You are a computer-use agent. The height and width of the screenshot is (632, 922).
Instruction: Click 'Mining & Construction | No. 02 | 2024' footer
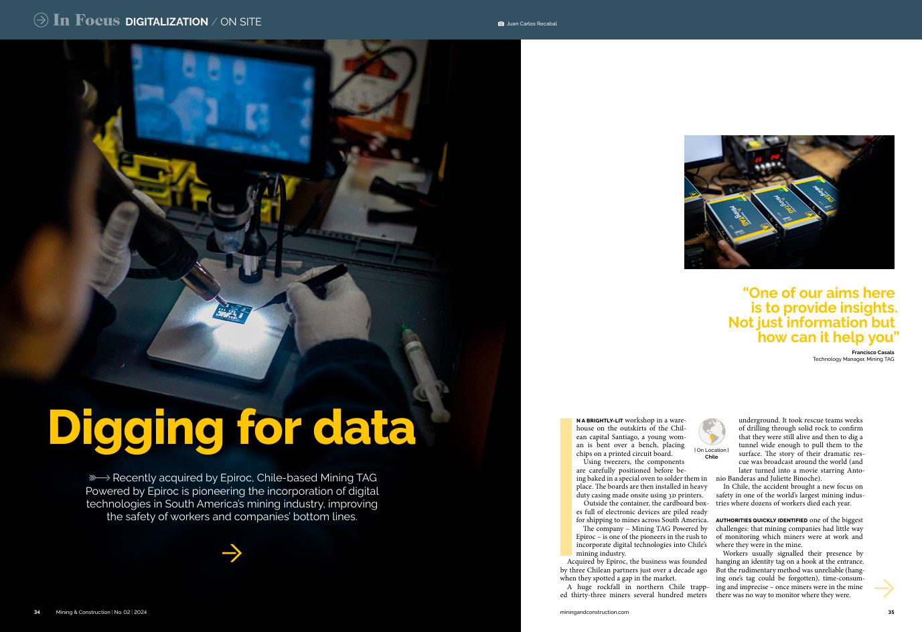tap(102, 612)
